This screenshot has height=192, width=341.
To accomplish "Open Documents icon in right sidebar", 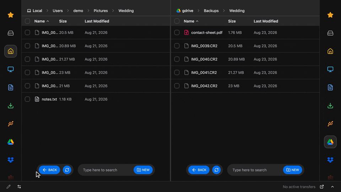I will (330, 87).
